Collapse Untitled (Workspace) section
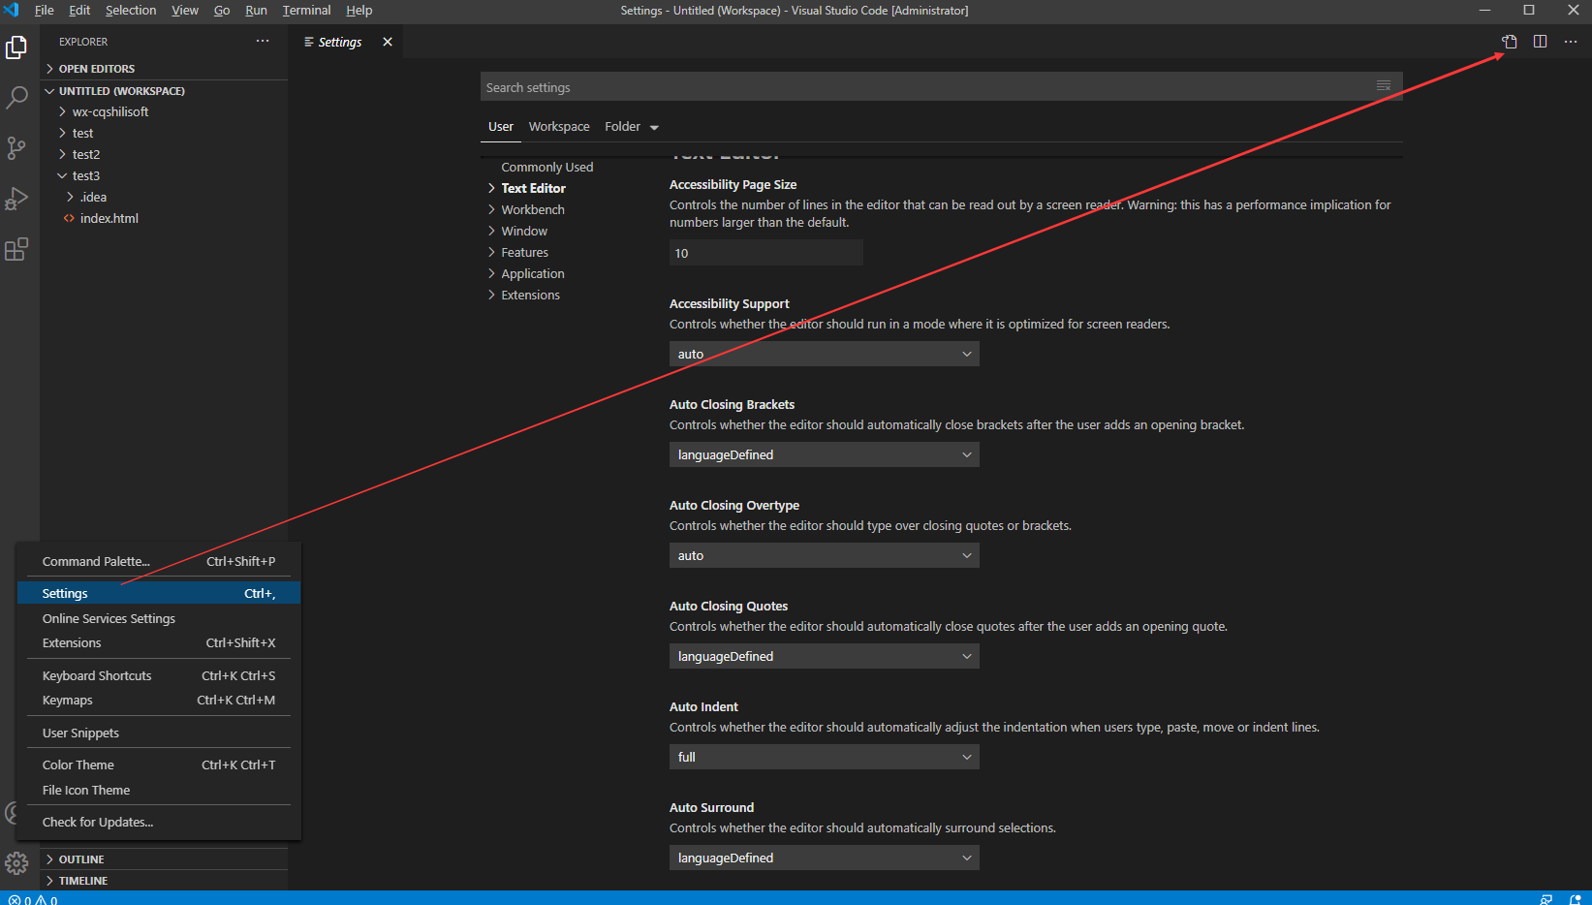Screen dimensions: 1592x905 (165, 91)
